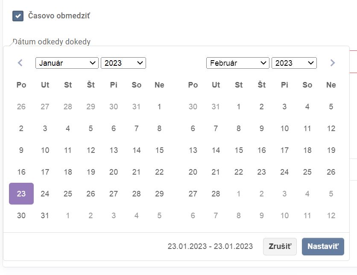Go to previous month with left arrow
This screenshot has width=357, height=275.
[20, 63]
